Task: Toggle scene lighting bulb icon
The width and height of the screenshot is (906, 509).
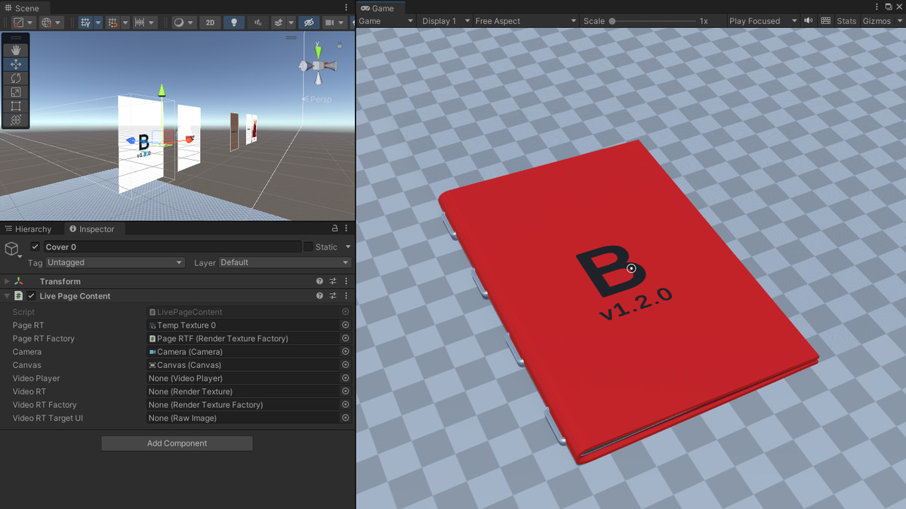Action: pos(233,23)
